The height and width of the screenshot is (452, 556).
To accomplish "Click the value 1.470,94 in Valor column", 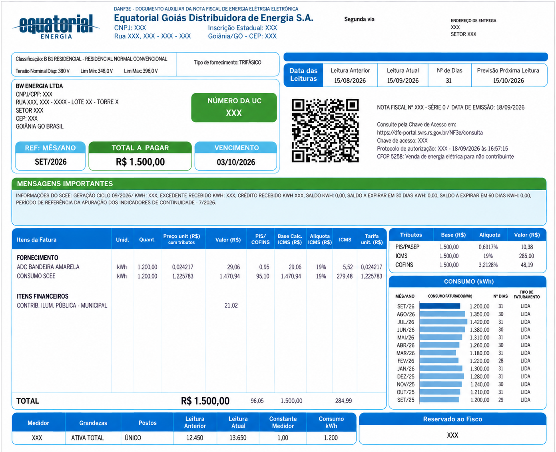I will click(229, 276).
